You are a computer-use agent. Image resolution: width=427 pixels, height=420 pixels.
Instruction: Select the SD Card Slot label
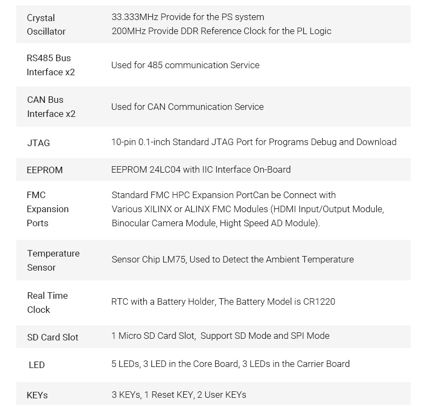click(52, 337)
